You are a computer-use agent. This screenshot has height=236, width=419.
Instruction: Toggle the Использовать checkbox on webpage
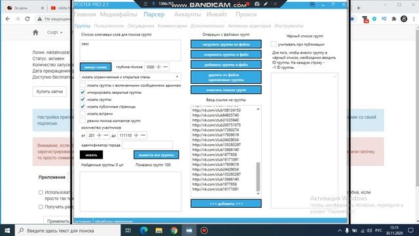point(41,192)
